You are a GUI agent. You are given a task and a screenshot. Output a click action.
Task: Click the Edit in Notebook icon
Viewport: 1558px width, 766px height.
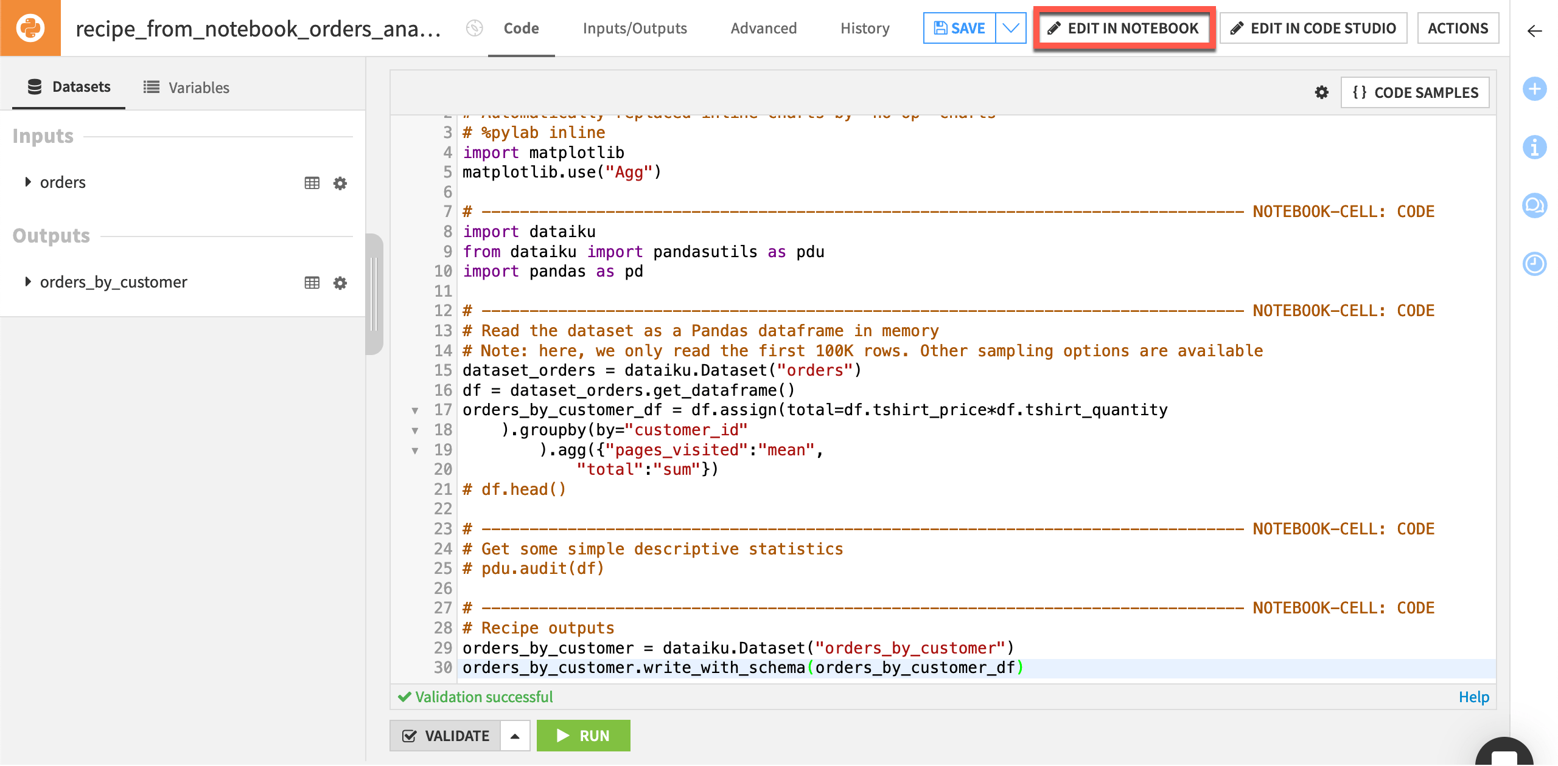[1123, 28]
